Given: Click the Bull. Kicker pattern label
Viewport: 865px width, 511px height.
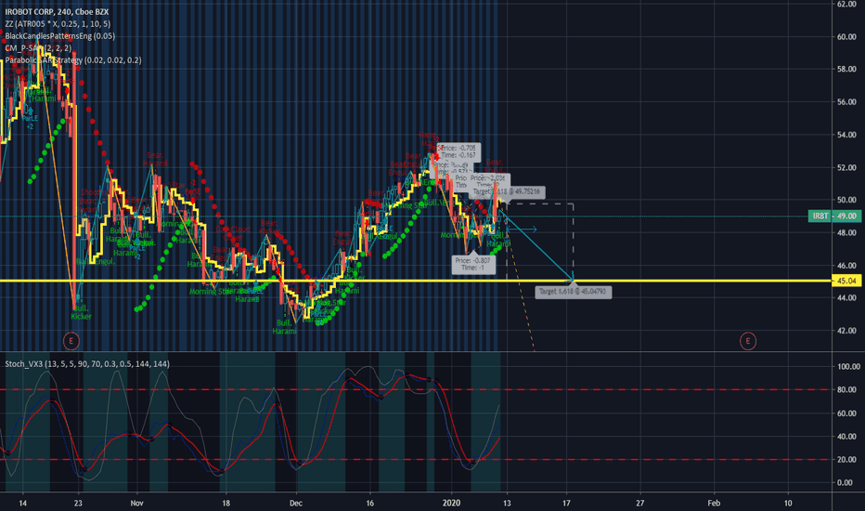Looking at the screenshot, I should click(81, 312).
